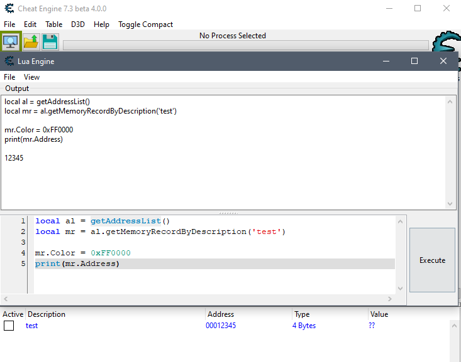This screenshot has height=362, width=461.
Task: Click the Active column header
Action: point(13,314)
